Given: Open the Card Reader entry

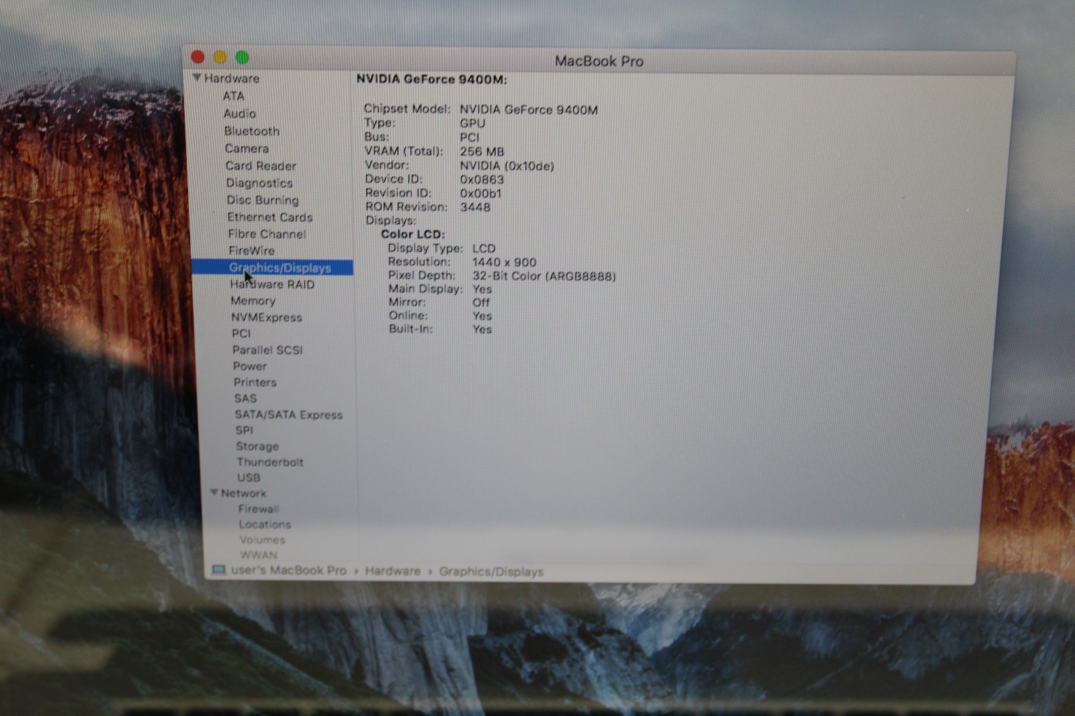Looking at the screenshot, I should (x=261, y=166).
